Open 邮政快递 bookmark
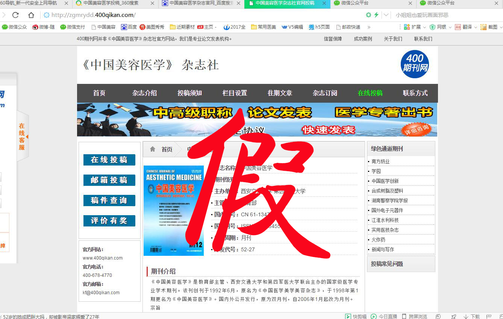Viewport: 503px width, 319px height. coord(348,27)
